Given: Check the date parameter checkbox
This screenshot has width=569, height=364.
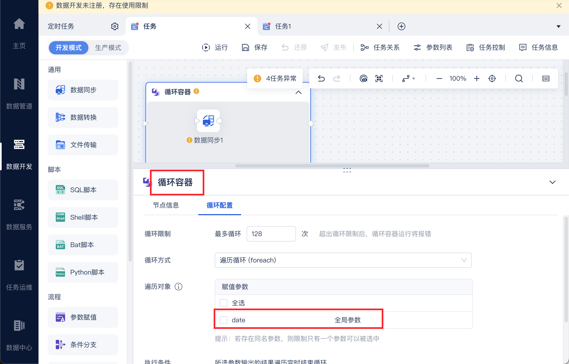Looking at the screenshot, I should pos(224,320).
